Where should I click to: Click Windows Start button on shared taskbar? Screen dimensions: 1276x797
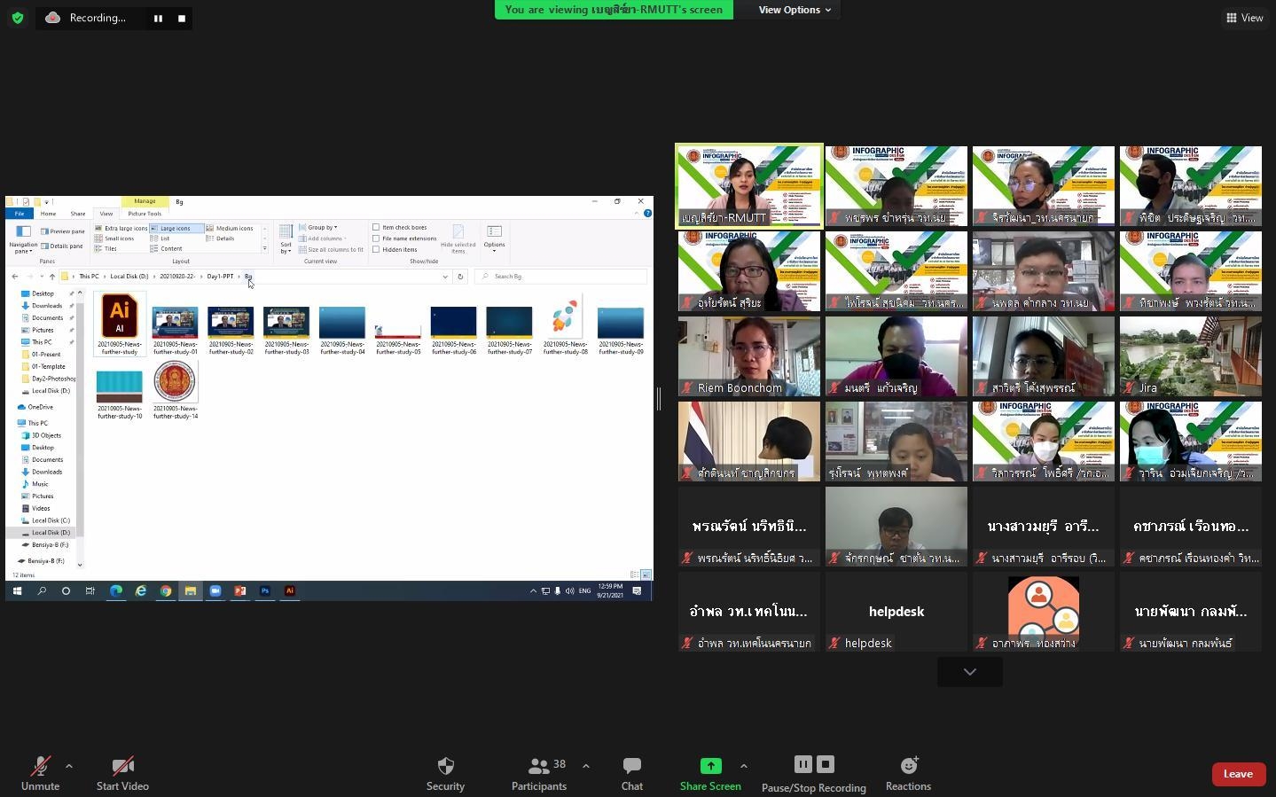(17, 590)
